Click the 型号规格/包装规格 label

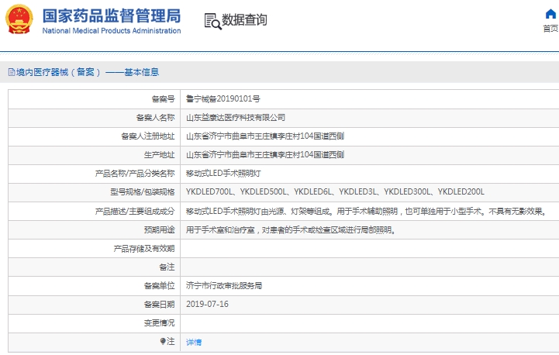click(x=142, y=191)
